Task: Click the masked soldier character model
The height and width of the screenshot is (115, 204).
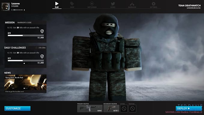Action: (x=107, y=57)
